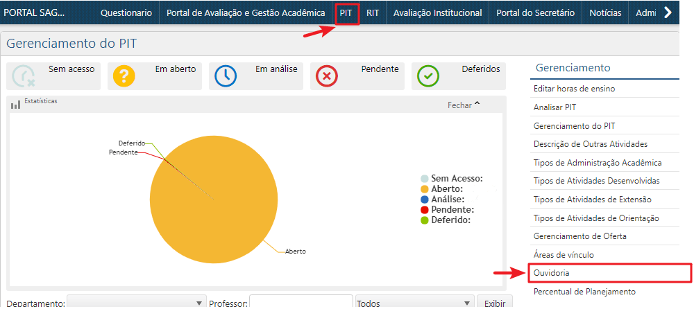The width and height of the screenshot is (694, 309).
Task: Open the 'Todos' filter dropdown
Action: [x=414, y=303]
